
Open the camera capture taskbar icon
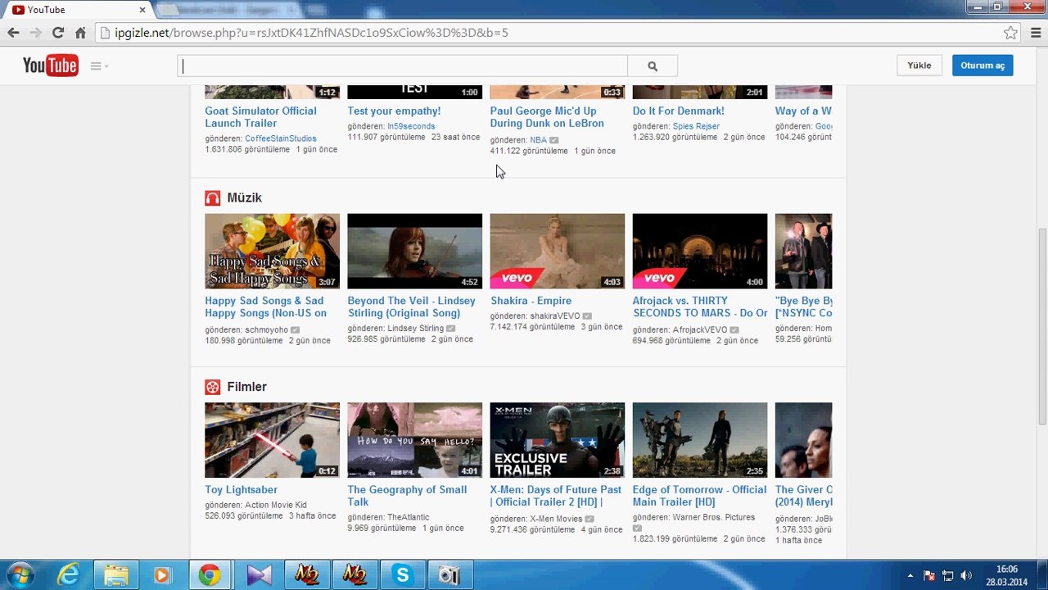pyautogui.click(x=449, y=575)
